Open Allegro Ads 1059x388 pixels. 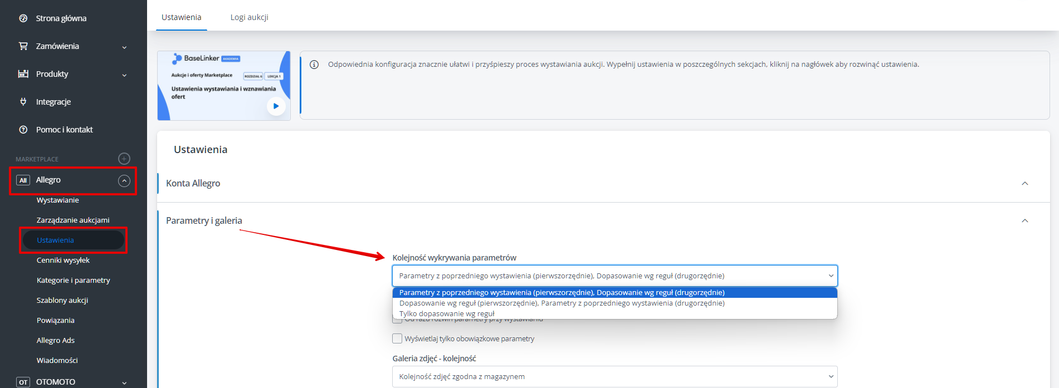point(56,340)
